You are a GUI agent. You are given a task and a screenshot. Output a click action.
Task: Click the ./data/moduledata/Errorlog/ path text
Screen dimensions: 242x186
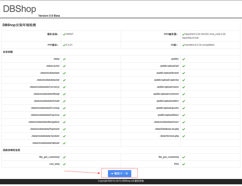tap(45, 108)
